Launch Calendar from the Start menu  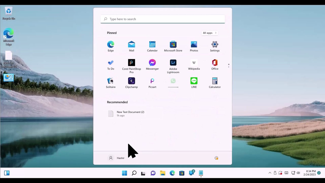click(x=152, y=47)
